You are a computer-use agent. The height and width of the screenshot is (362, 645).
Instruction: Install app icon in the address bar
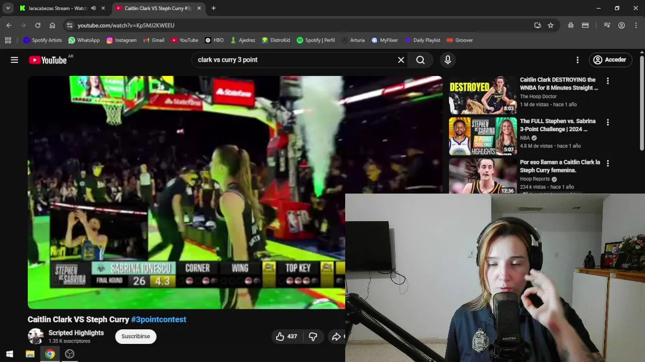pos(538,25)
